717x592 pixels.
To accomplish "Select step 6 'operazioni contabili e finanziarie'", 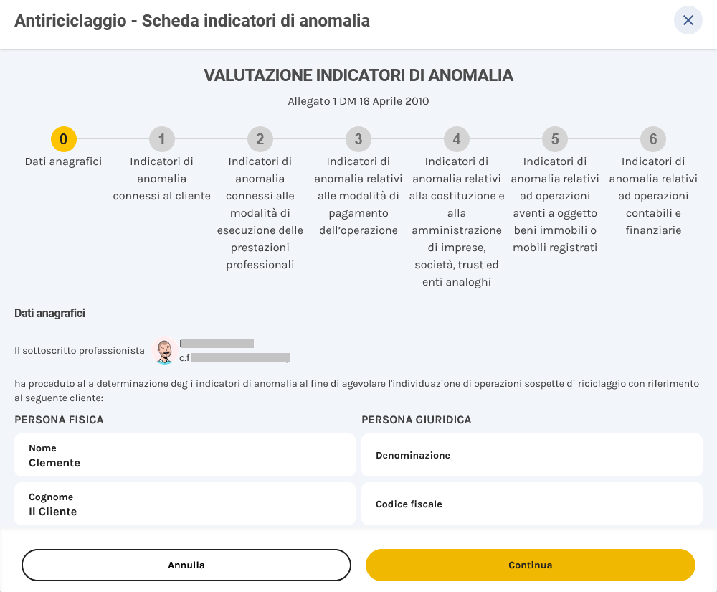I will tap(652, 140).
